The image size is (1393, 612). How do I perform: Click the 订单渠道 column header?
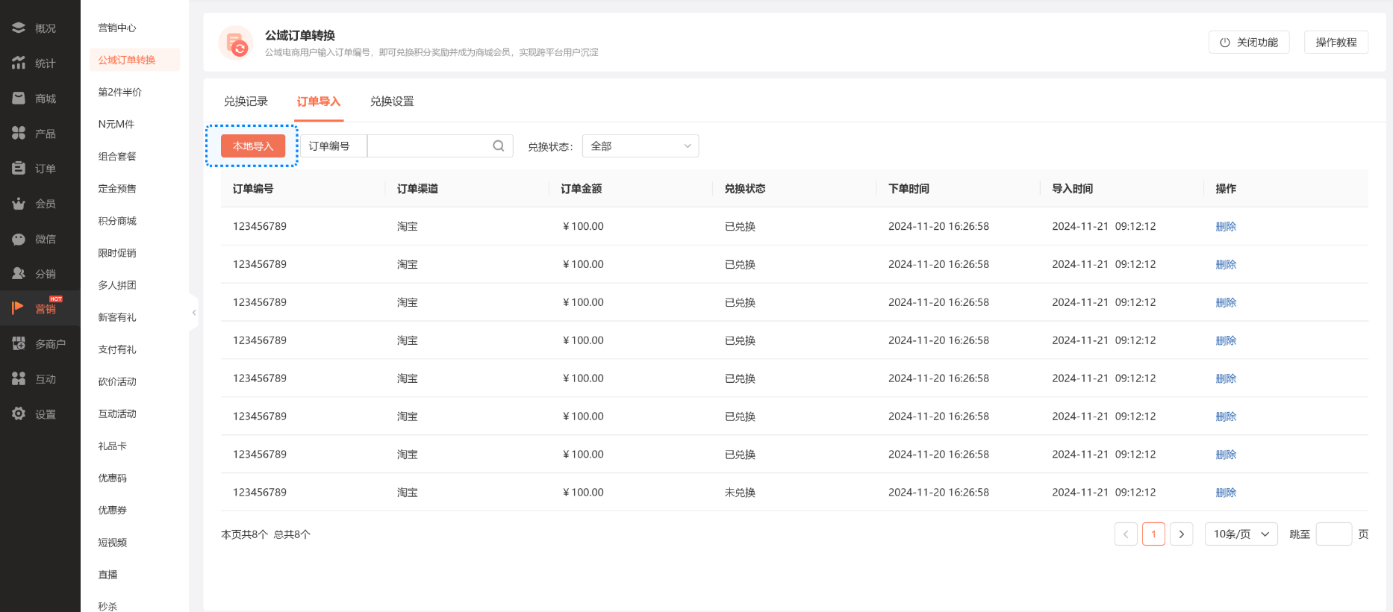(x=417, y=189)
